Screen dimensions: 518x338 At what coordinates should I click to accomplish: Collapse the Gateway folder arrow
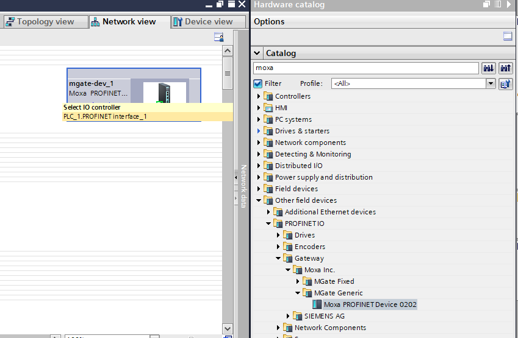[x=278, y=258]
